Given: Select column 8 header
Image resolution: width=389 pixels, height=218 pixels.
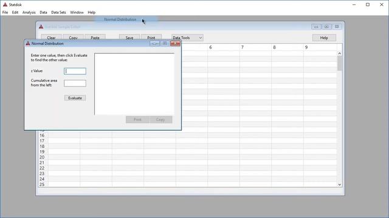Looking at the screenshot, I should pos(287,47).
